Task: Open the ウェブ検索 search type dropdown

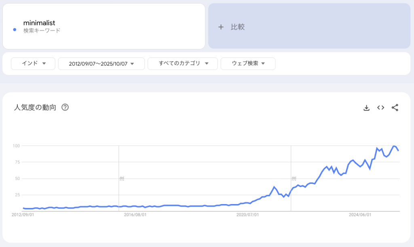Action: click(x=248, y=64)
